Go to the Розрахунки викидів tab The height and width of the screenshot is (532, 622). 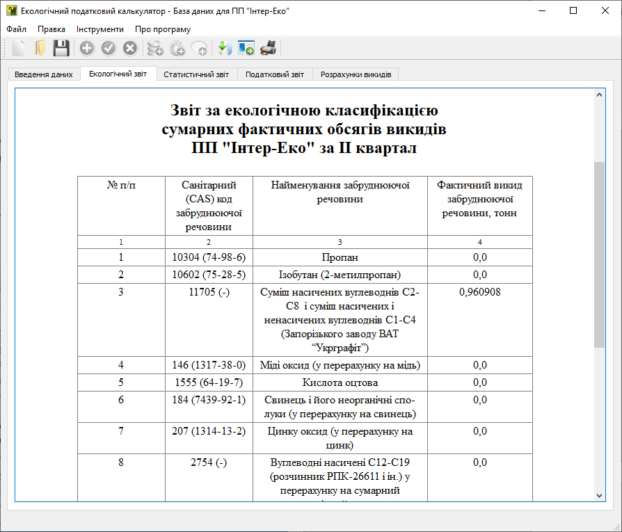pyautogui.click(x=356, y=74)
